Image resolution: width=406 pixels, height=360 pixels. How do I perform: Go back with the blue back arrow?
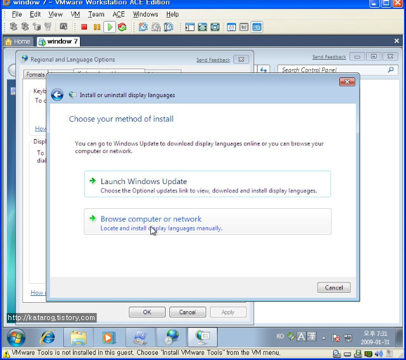(57, 95)
